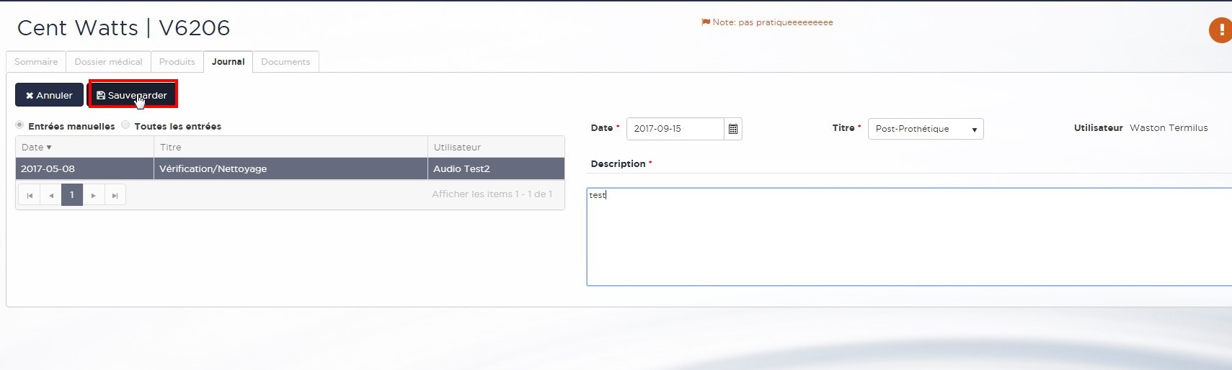Image resolution: width=1232 pixels, height=370 pixels.
Task: Open the Dossier médical tab
Action: point(108,62)
